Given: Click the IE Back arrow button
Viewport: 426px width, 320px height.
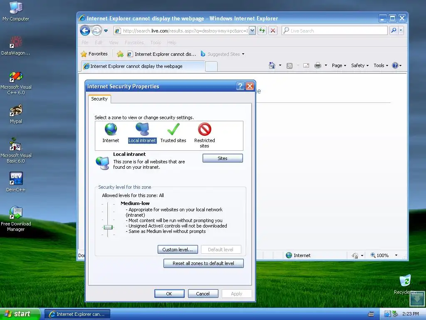Looking at the screenshot, I should [85, 30].
